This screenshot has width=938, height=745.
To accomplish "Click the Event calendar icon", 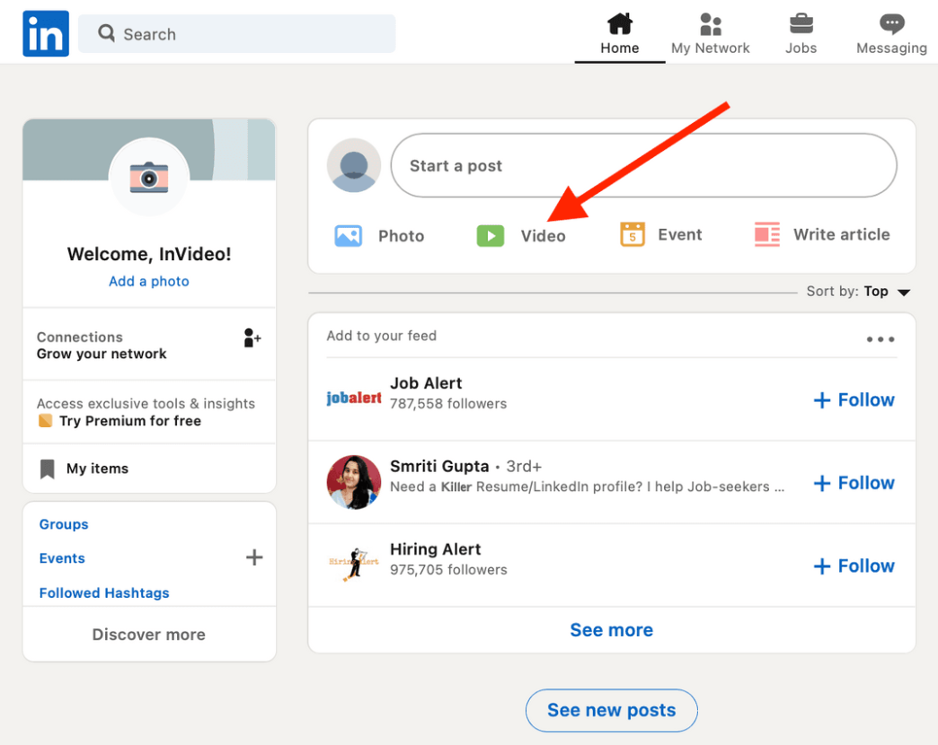I will (x=633, y=234).
